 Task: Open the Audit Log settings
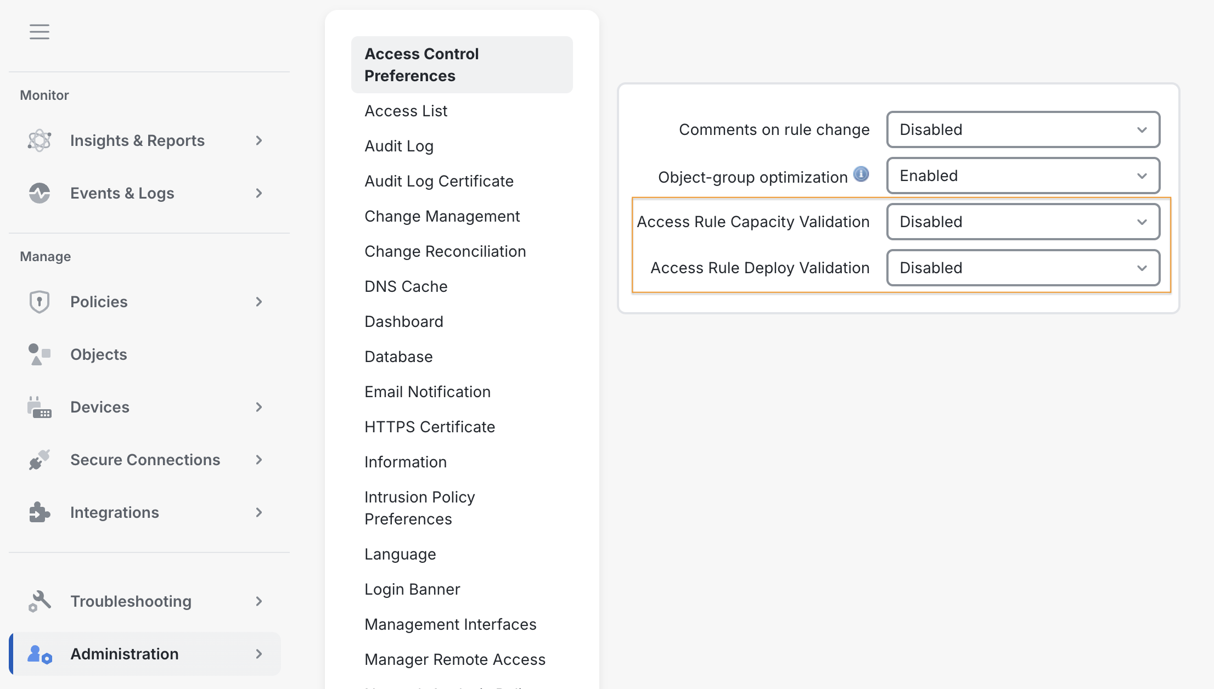pos(399,146)
